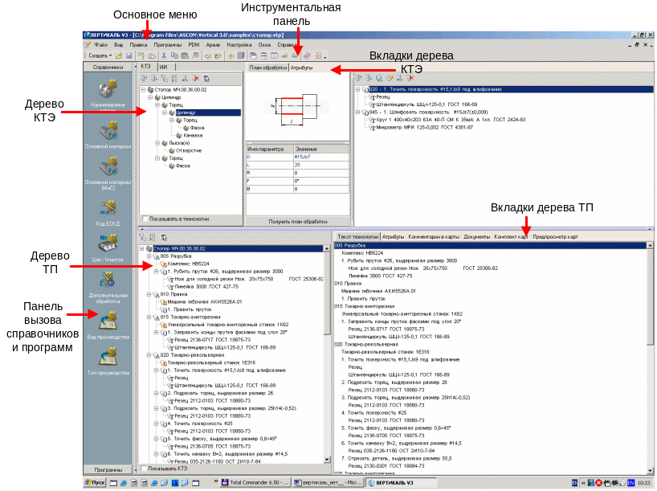The image size is (657, 491).
Task: Collapse the 020 Токарно-револьверная tree node
Action: point(149,354)
